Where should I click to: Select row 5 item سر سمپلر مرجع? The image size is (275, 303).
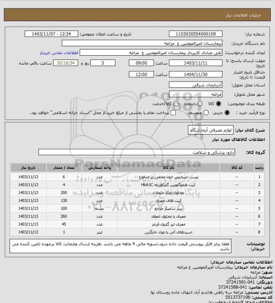168,209
